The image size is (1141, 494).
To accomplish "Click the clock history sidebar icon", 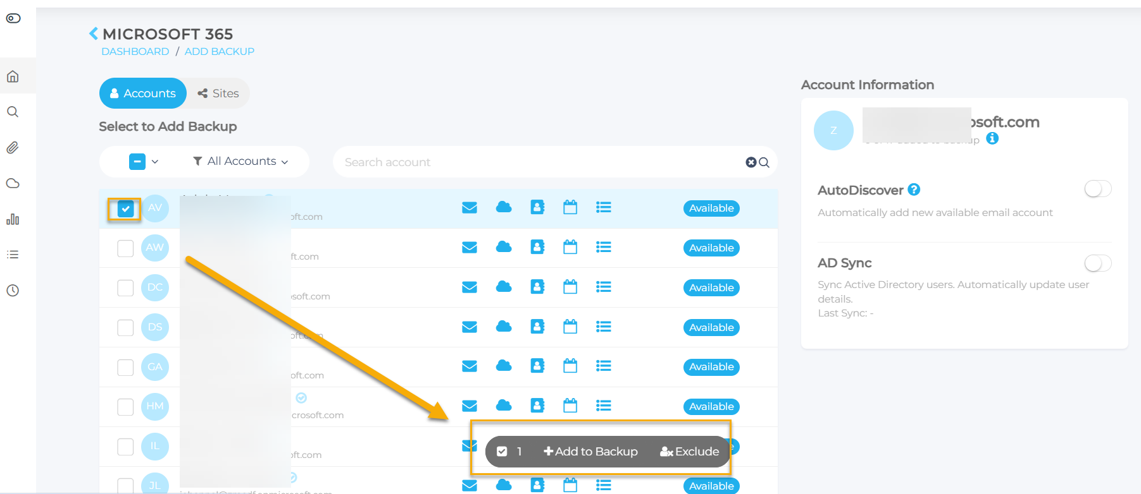I will [13, 291].
